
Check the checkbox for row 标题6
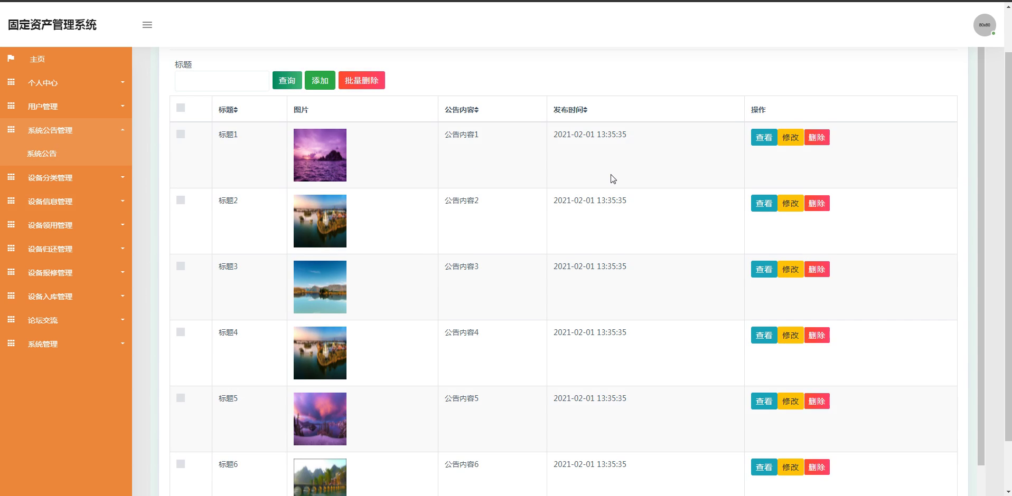181,464
